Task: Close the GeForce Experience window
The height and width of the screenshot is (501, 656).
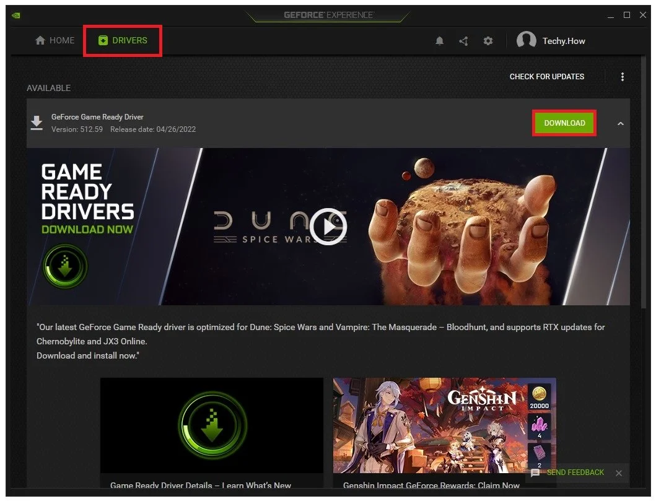Action: pyautogui.click(x=643, y=15)
